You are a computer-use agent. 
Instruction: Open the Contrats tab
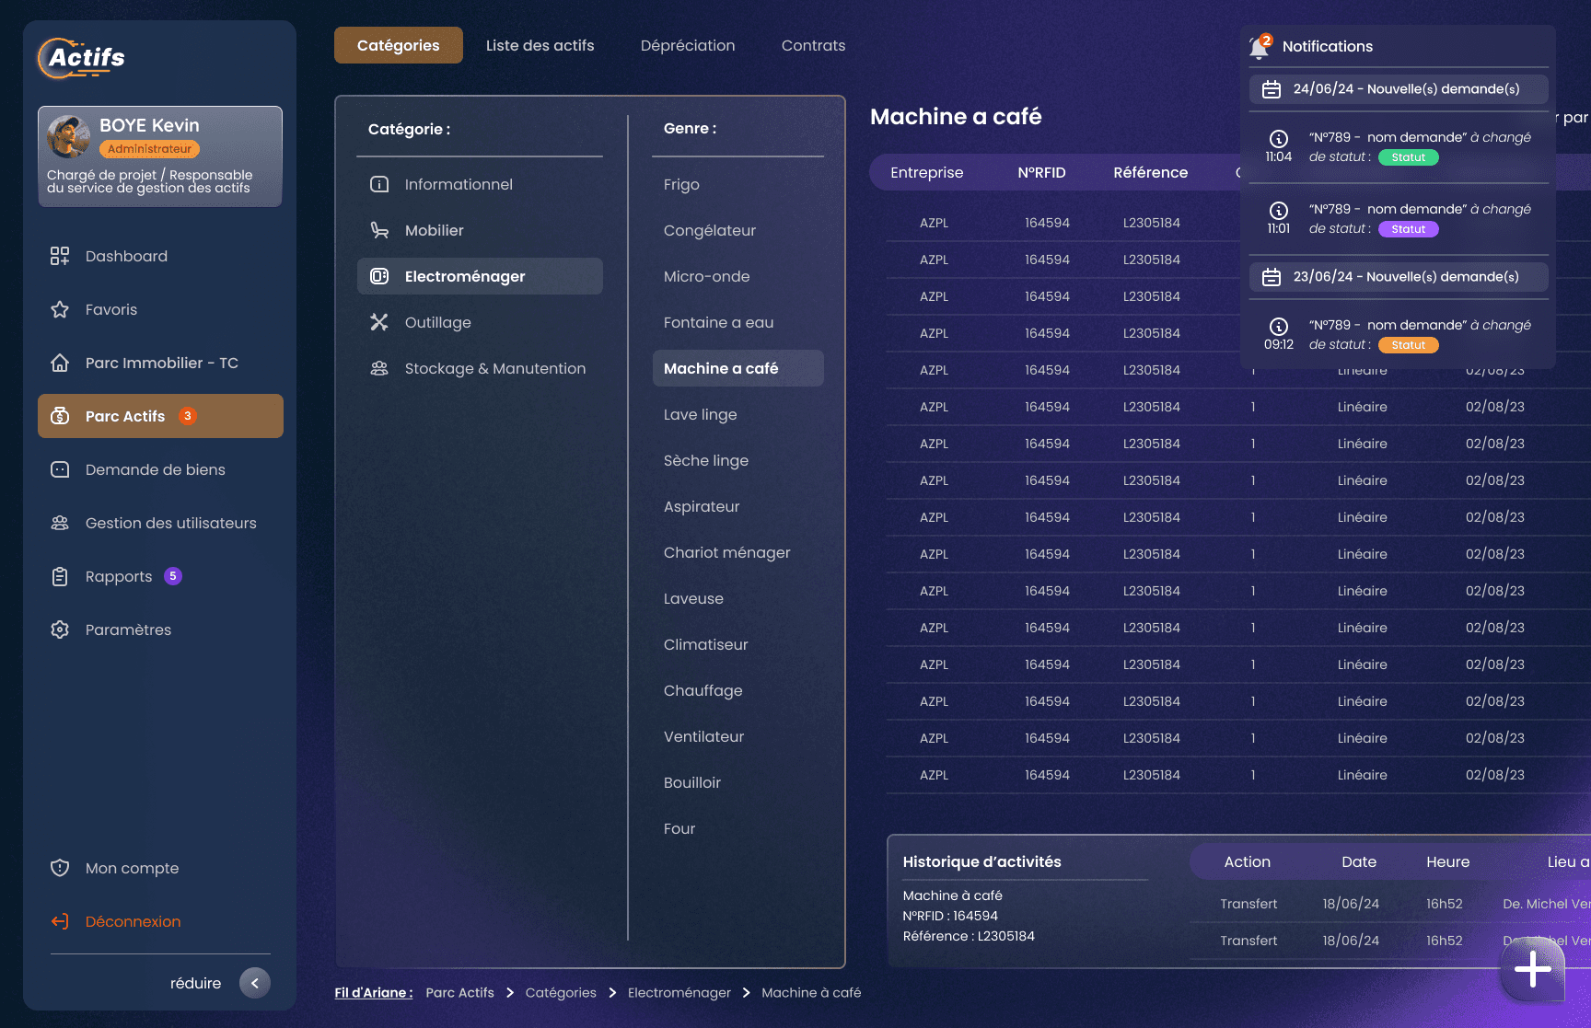click(x=813, y=45)
